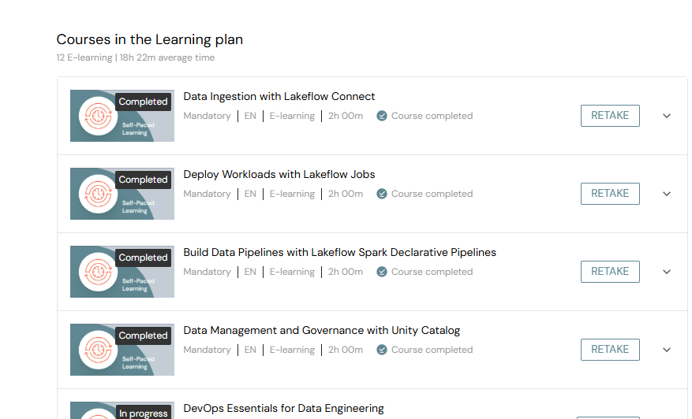Retake Data Ingestion with Lakeflow Connect
Screen dimensions: 692x419
pos(610,116)
